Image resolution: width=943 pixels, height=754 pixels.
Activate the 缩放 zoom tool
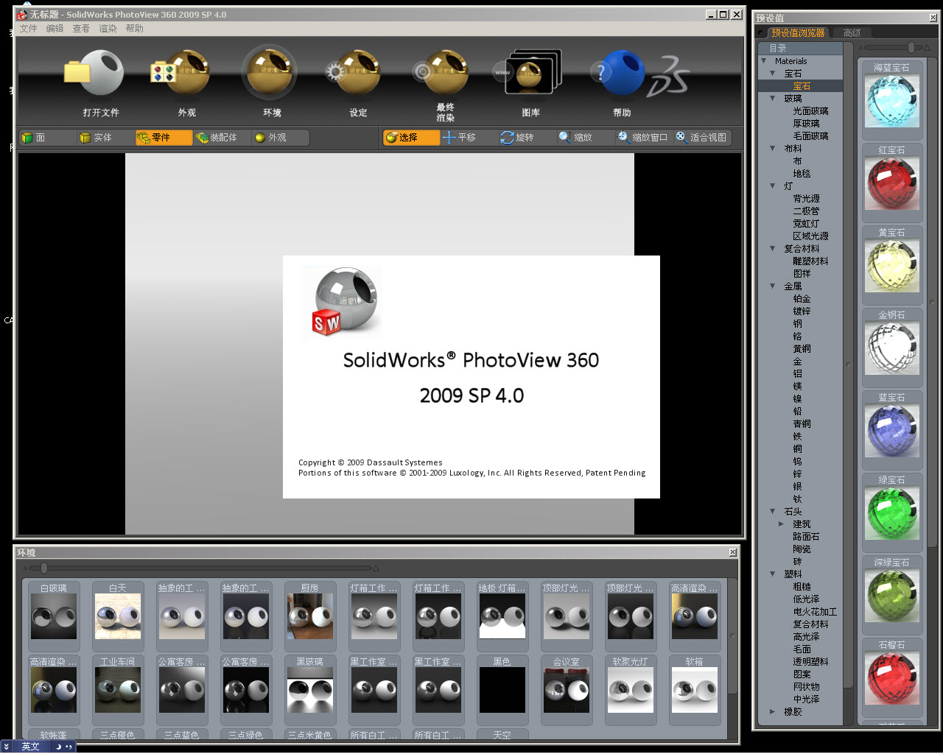(x=586, y=138)
